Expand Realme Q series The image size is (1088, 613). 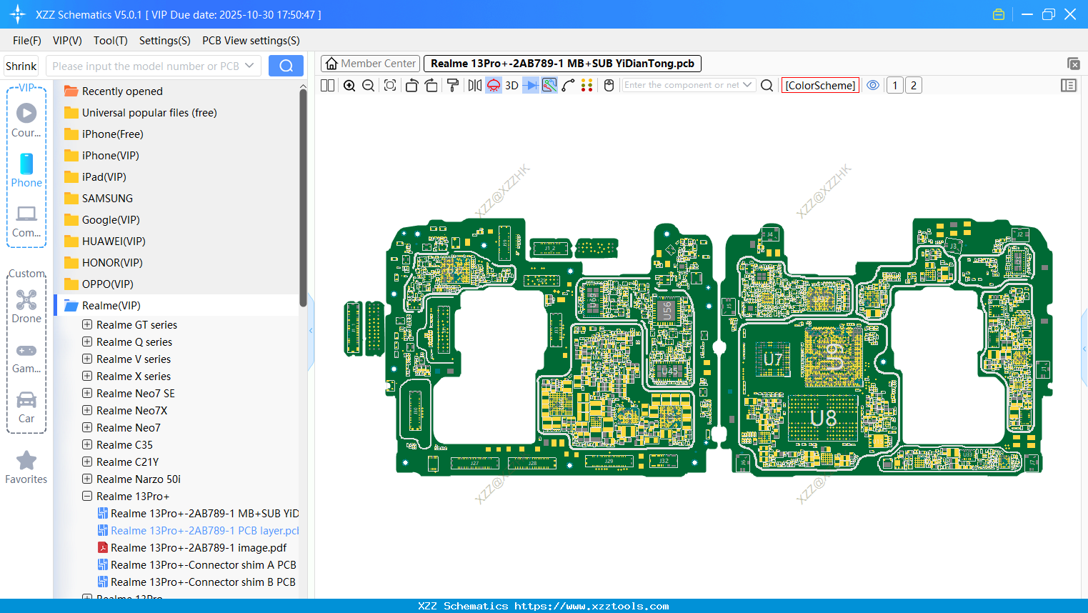click(87, 342)
